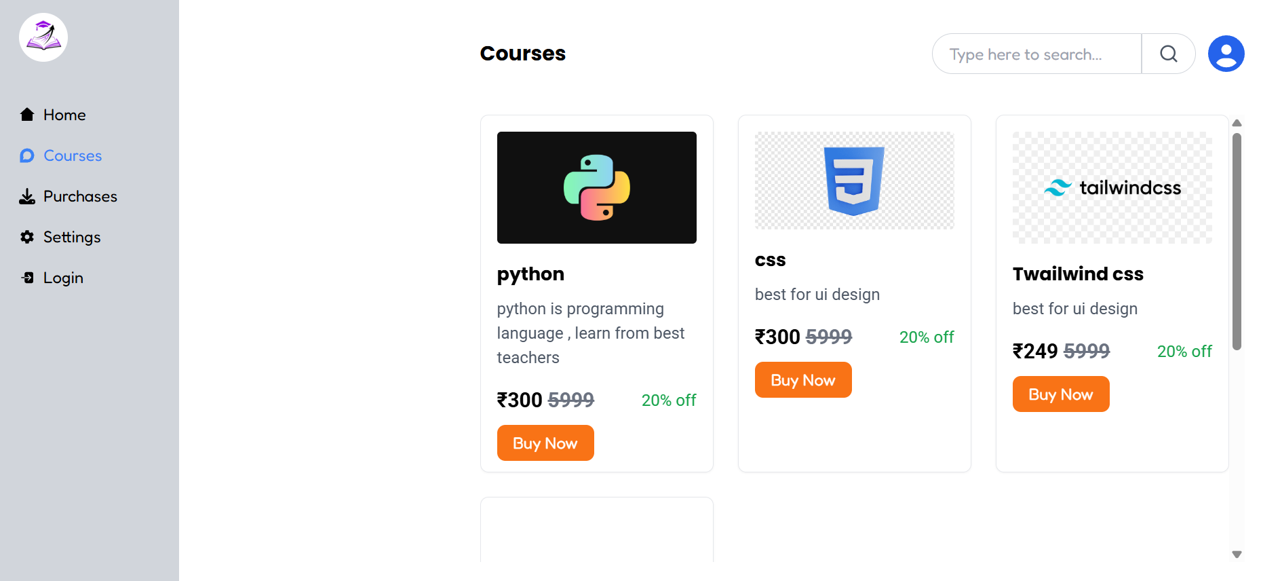Click the scrollbar down arrow

click(1237, 554)
